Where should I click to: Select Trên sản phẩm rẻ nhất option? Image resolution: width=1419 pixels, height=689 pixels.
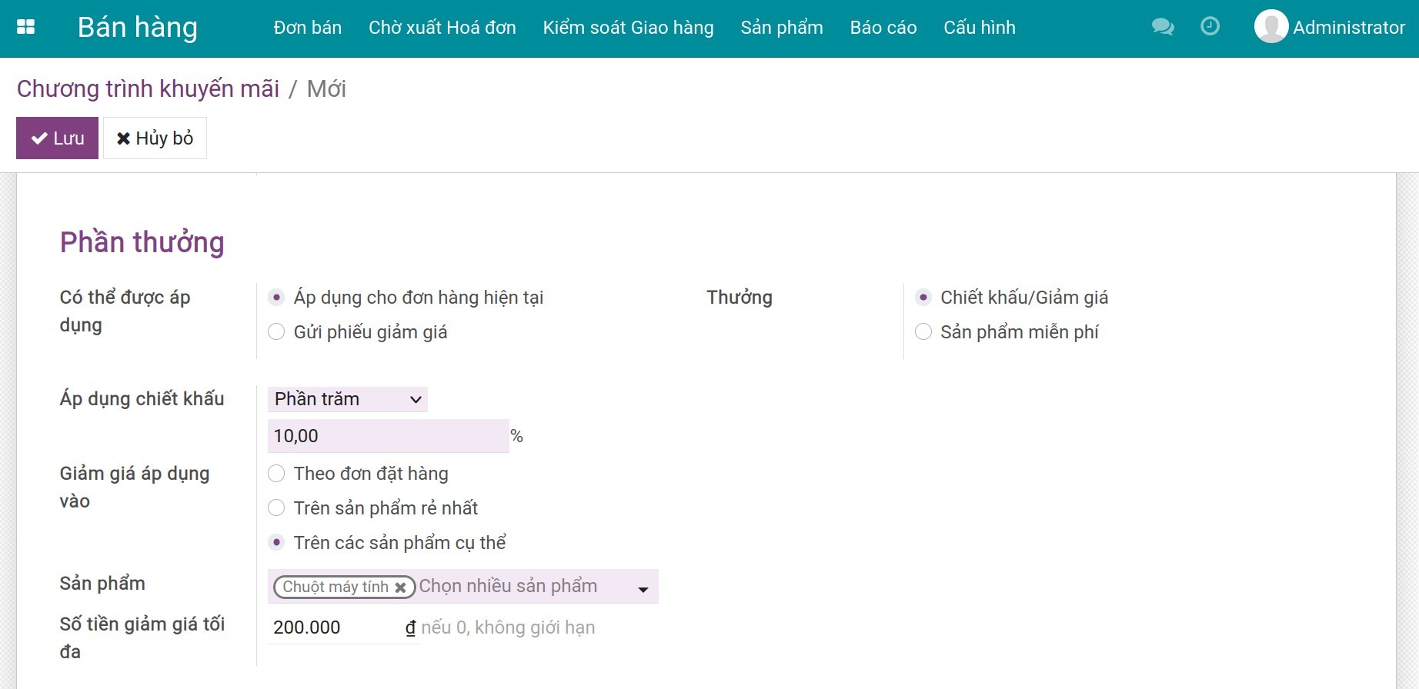276,508
